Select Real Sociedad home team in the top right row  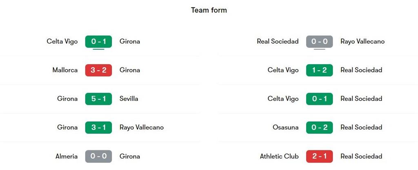[x=278, y=41]
